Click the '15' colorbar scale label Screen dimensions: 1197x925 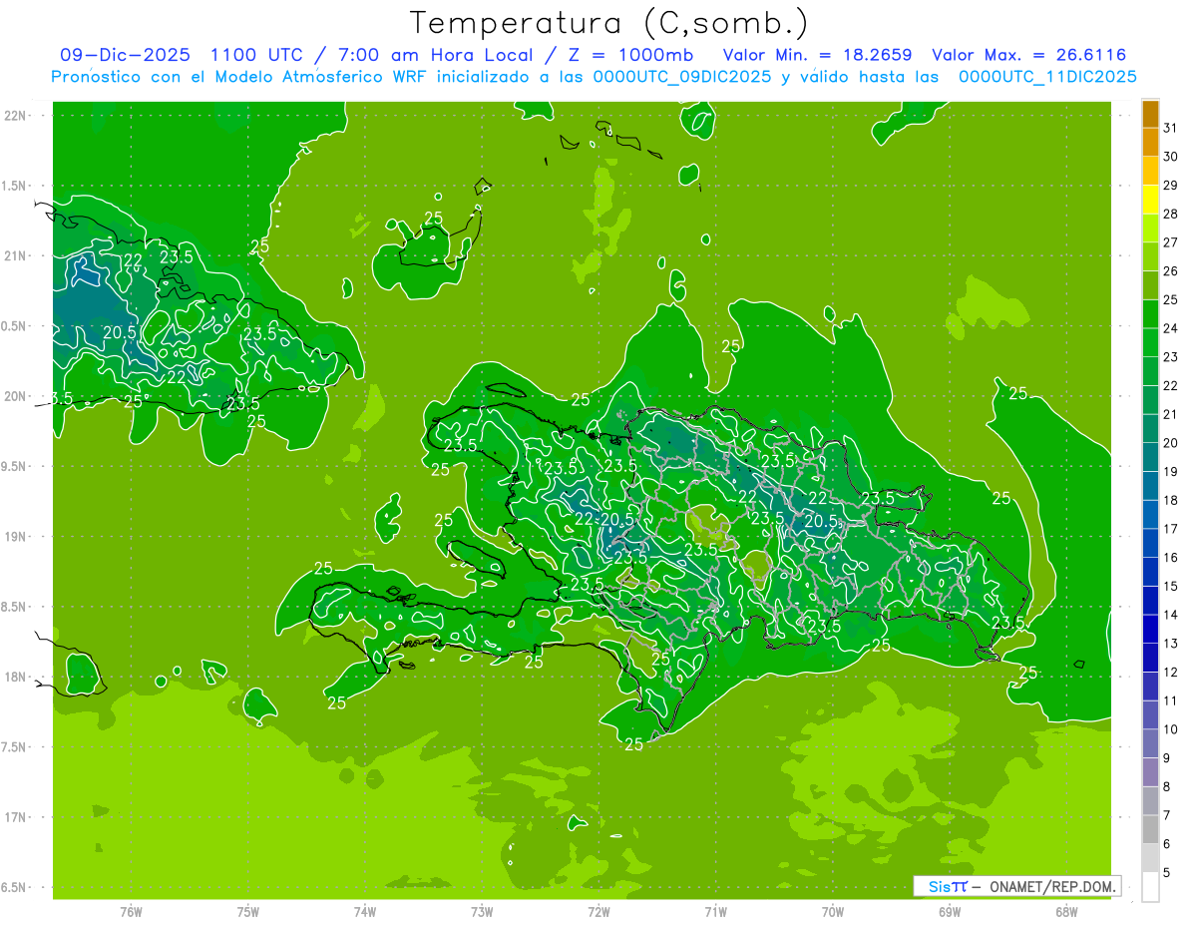click(1171, 587)
